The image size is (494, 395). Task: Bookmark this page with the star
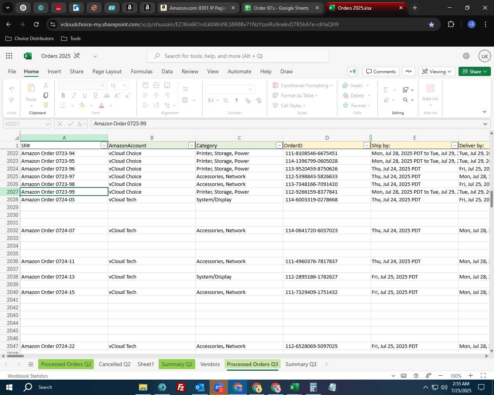point(431,24)
